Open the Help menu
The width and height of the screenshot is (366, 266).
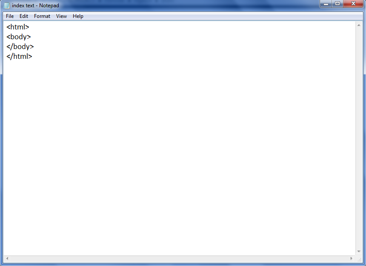point(78,16)
